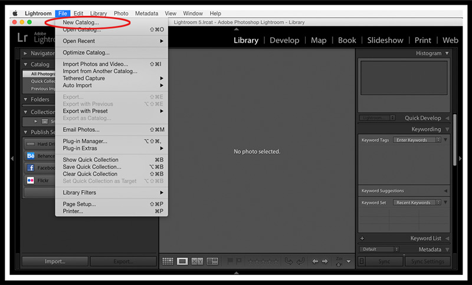Switch to Loupe view icon

(182, 261)
